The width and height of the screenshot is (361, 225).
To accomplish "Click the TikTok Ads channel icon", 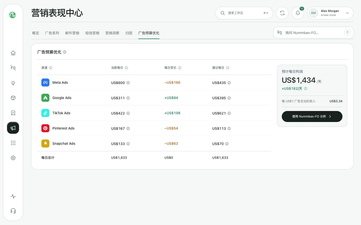I will (45, 113).
